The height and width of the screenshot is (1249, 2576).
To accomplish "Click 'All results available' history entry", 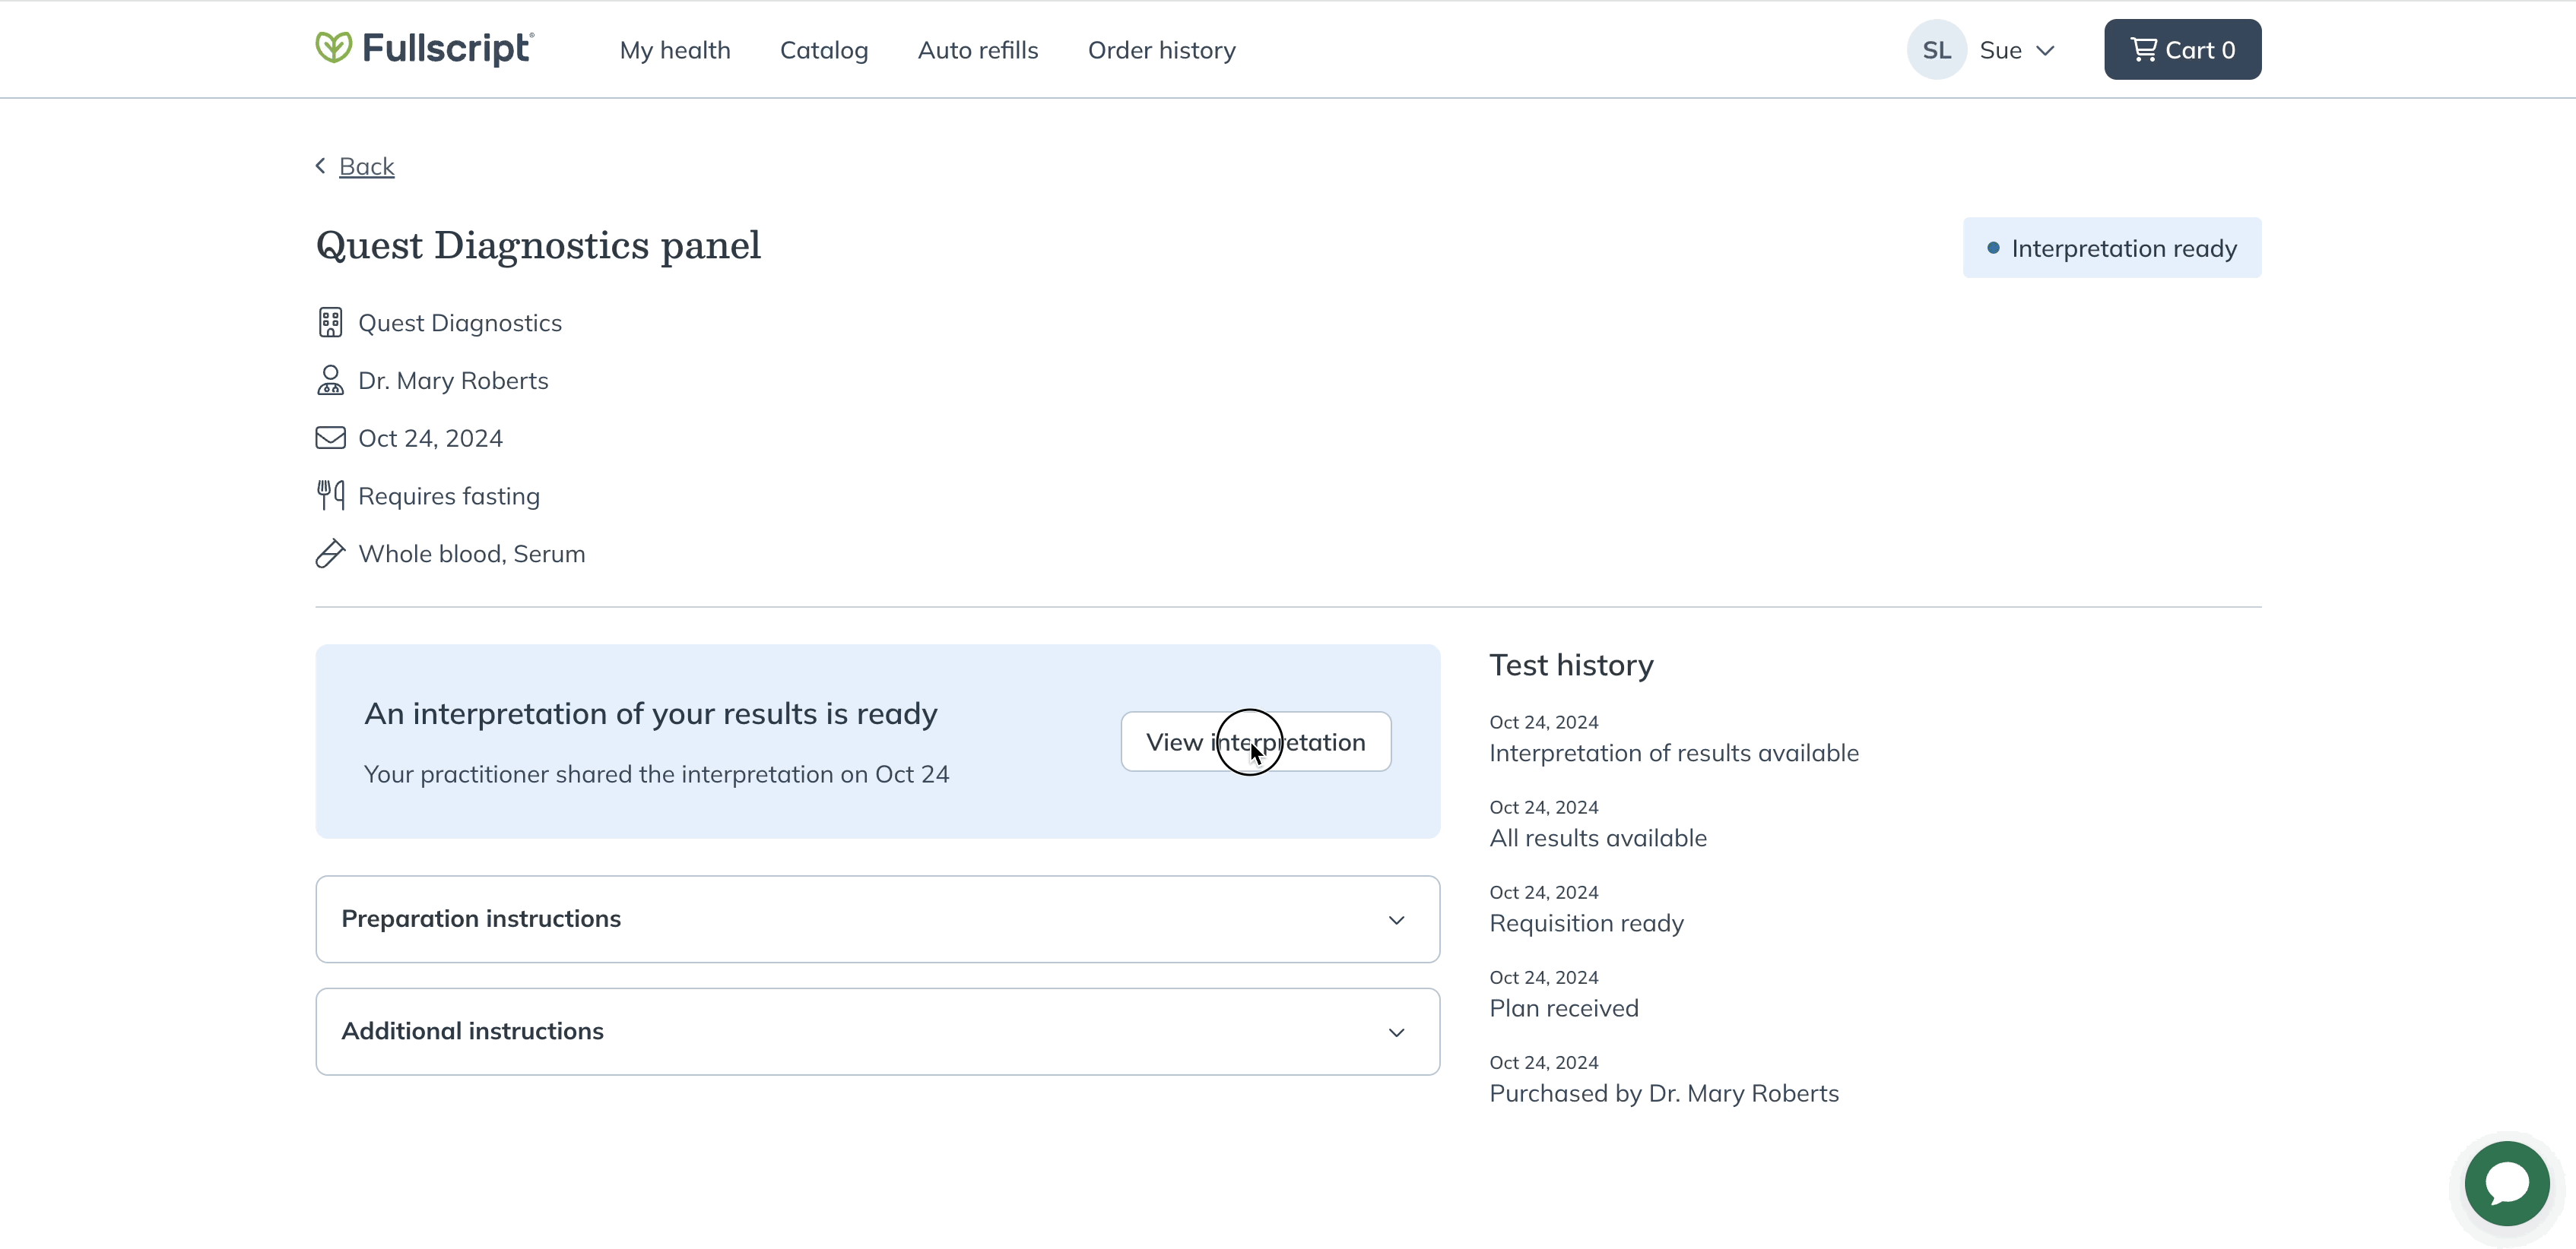I will tap(1597, 838).
